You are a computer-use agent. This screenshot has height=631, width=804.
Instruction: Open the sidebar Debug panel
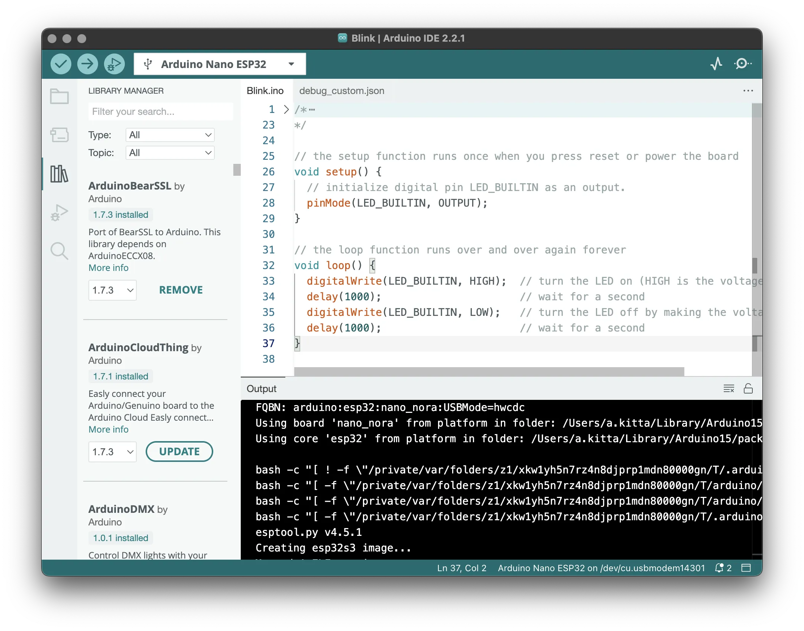point(59,213)
